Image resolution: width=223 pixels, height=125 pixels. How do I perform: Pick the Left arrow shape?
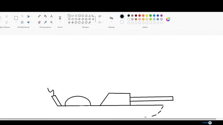[x=83, y=19]
